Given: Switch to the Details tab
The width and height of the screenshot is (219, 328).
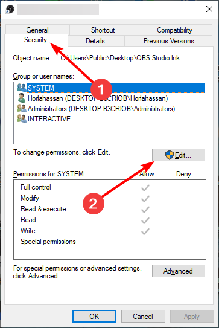Looking at the screenshot, I should pos(95,41).
